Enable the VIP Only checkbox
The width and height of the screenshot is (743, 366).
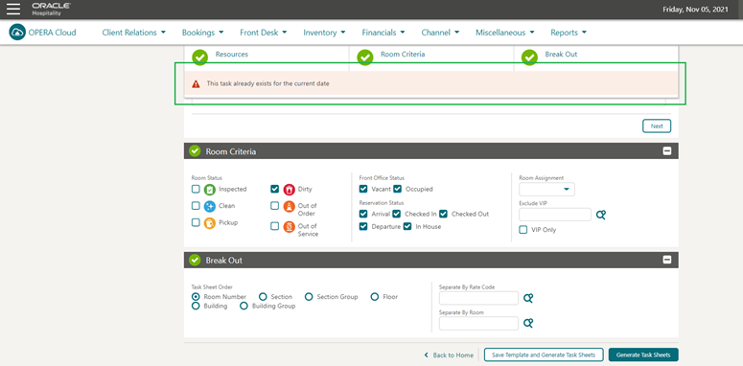coord(523,230)
